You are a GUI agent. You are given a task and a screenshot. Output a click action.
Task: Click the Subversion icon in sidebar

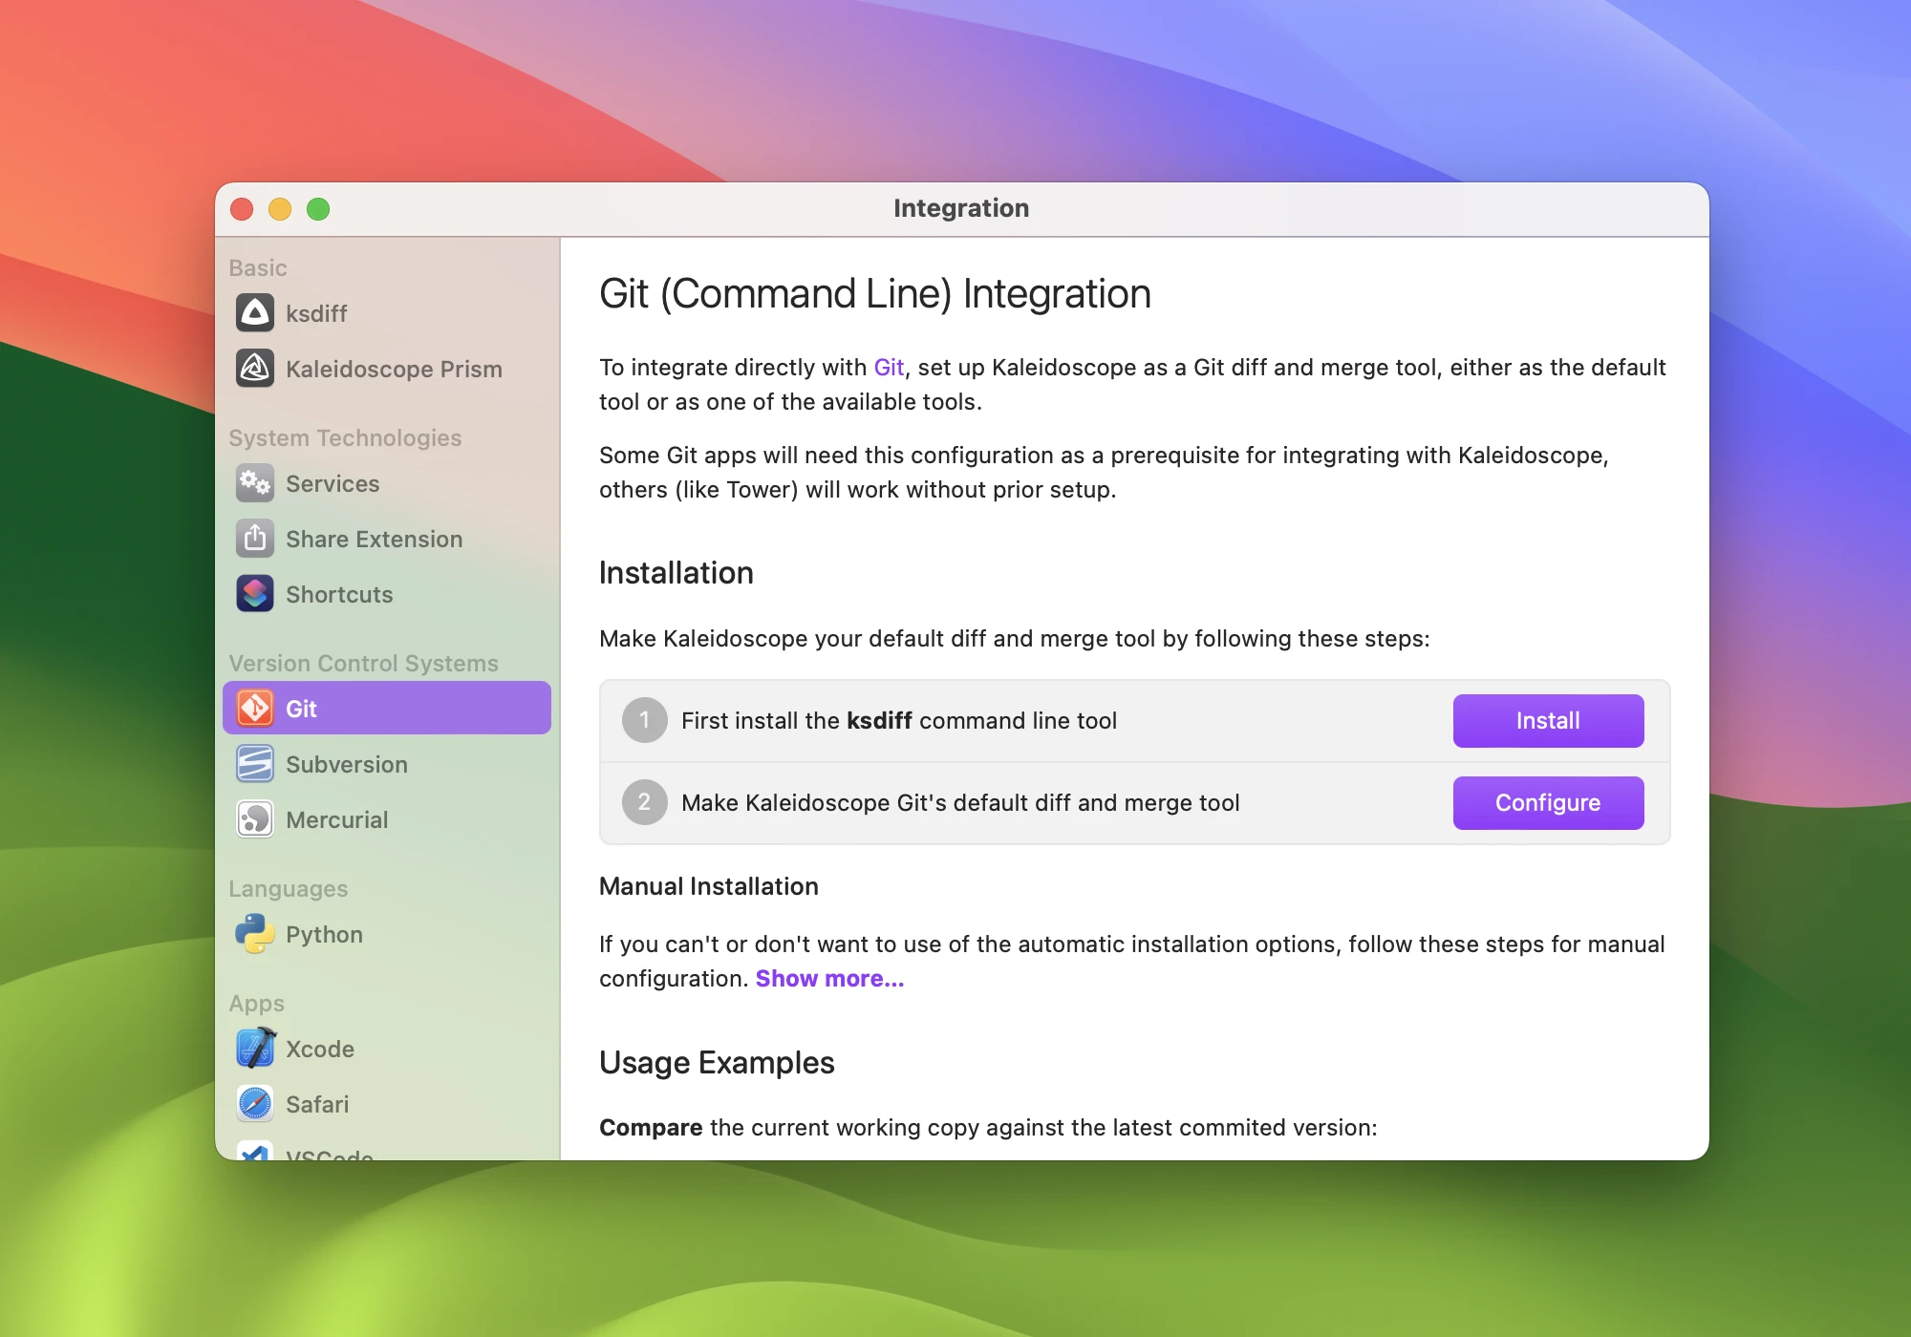(x=255, y=764)
